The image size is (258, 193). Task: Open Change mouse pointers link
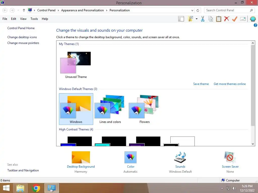pyautogui.click(x=23, y=43)
